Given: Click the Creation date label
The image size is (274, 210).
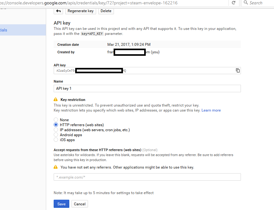Looking at the screenshot, I should tap(68, 45).
